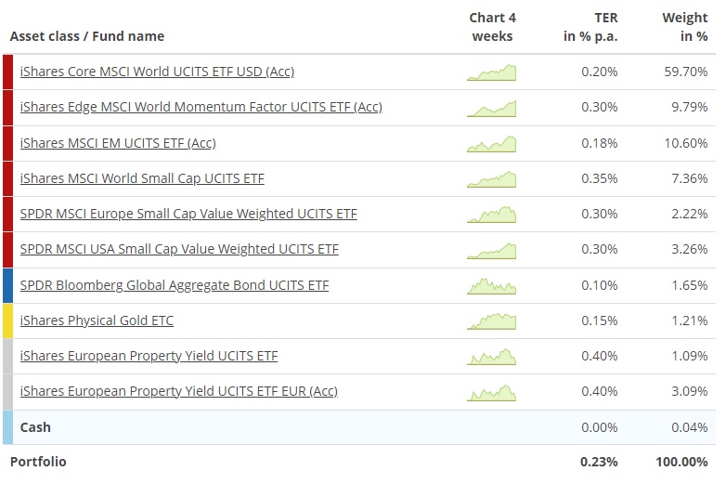Open iShares European Property Yield UCITS ETF EUR (Acc) link
Viewport: 726px width, 484px height.
(x=179, y=391)
